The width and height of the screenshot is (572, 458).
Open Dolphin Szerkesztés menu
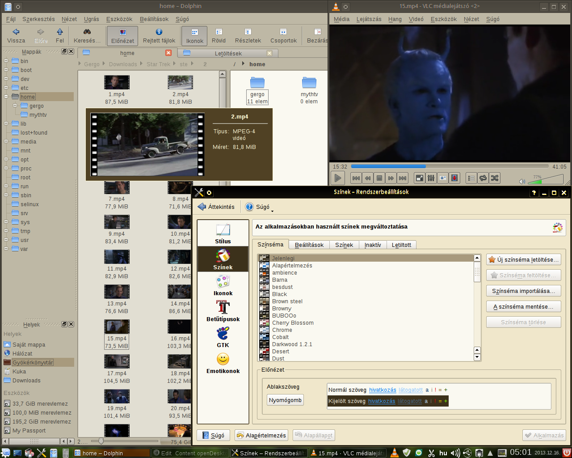38,19
